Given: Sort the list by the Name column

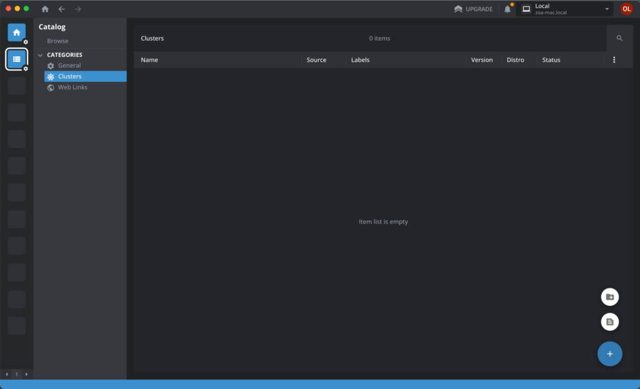Looking at the screenshot, I should tap(150, 59).
